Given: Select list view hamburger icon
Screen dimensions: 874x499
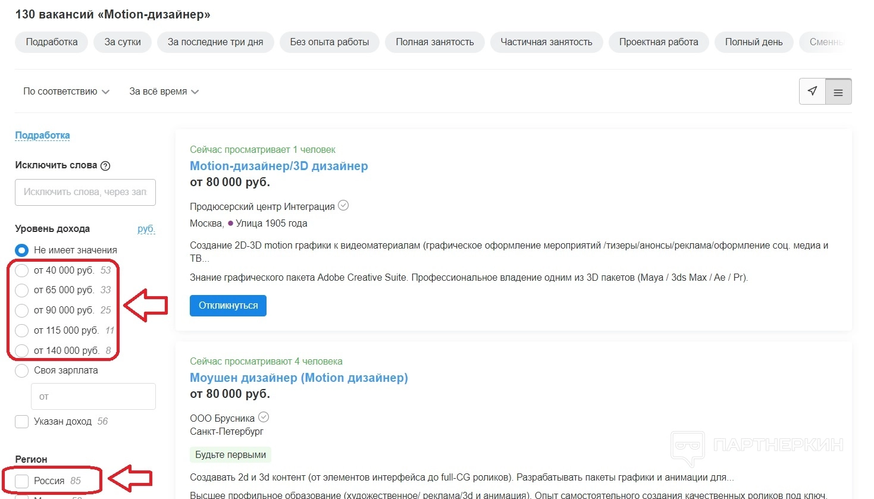Looking at the screenshot, I should point(838,92).
